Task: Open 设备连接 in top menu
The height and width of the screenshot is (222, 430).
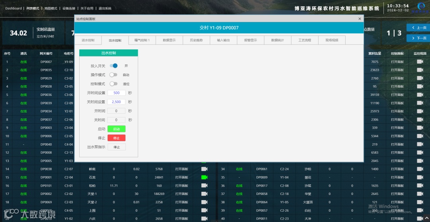Action: coord(69,8)
